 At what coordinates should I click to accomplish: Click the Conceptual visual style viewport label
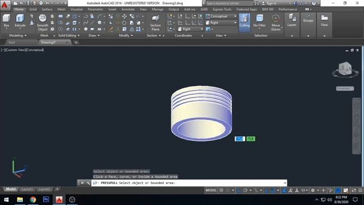35,50
